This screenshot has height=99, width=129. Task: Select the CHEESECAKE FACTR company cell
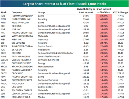22,80
